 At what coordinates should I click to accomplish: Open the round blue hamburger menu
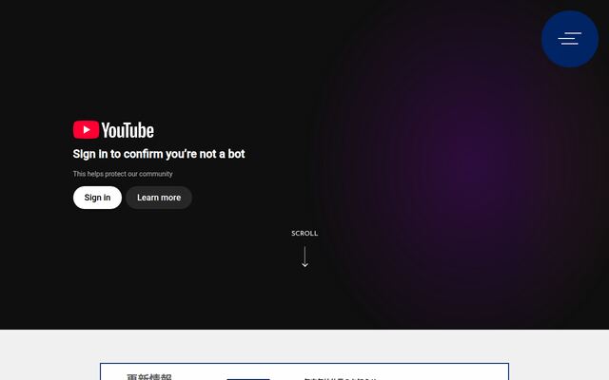[x=570, y=39]
